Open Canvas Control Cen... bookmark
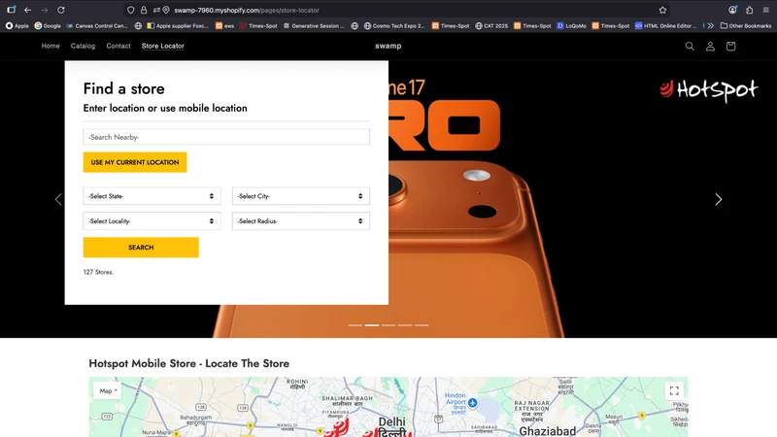777x437 pixels. pos(96,26)
